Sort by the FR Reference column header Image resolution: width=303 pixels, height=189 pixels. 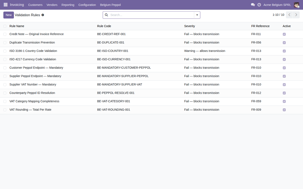coord(260,26)
